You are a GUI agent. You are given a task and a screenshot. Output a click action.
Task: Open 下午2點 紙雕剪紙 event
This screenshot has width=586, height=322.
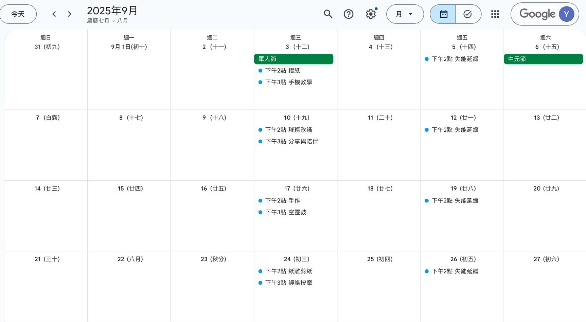(288, 271)
